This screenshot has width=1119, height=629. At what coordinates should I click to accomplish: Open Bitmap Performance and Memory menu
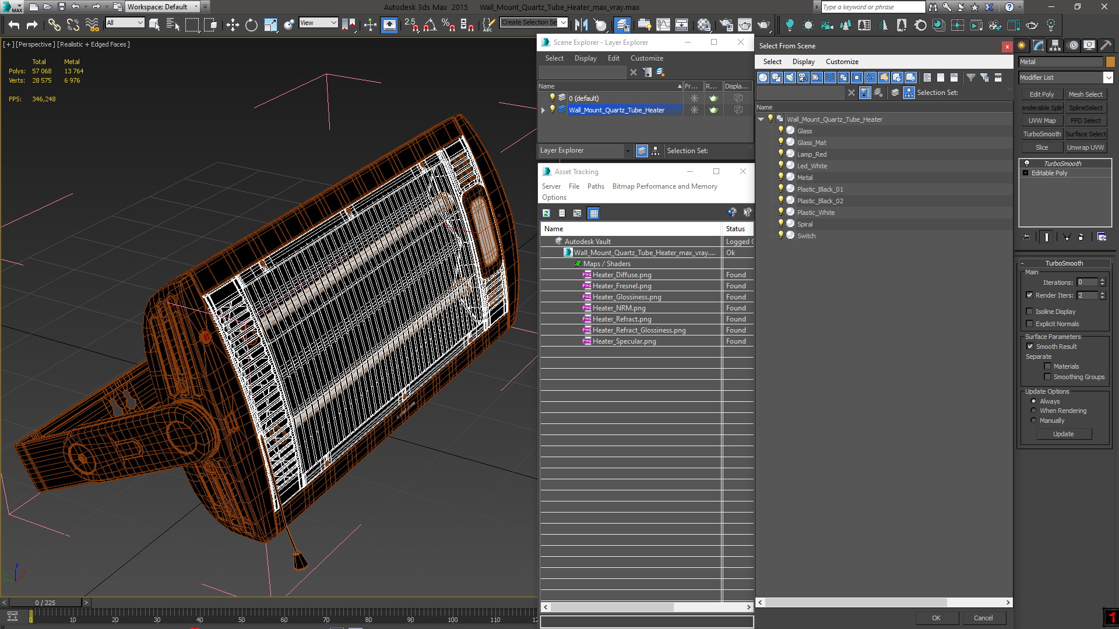click(664, 186)
